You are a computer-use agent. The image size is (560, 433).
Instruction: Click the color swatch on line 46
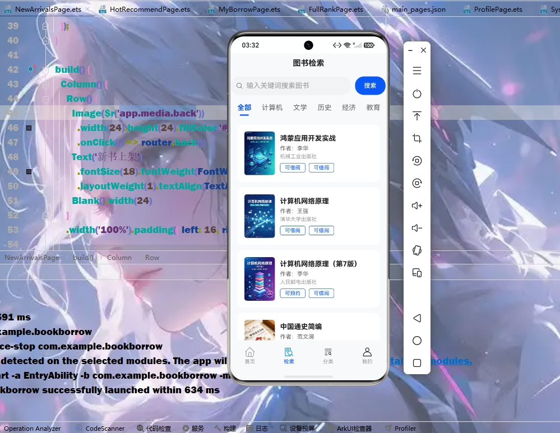tap(29, 128)
